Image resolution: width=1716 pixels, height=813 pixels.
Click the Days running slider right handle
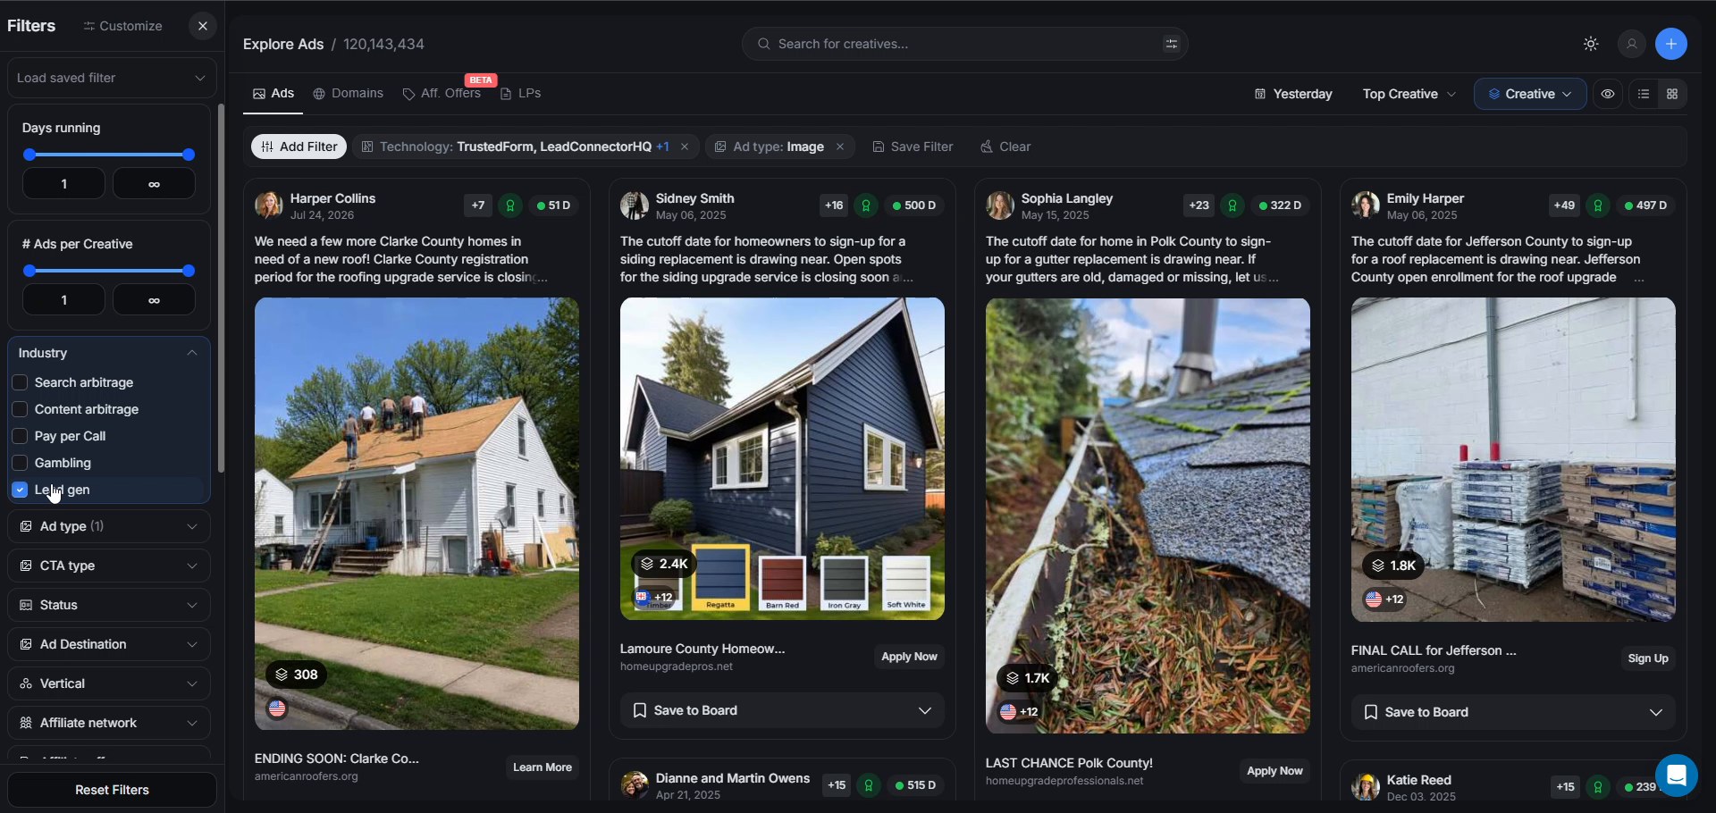coord(189,155)
